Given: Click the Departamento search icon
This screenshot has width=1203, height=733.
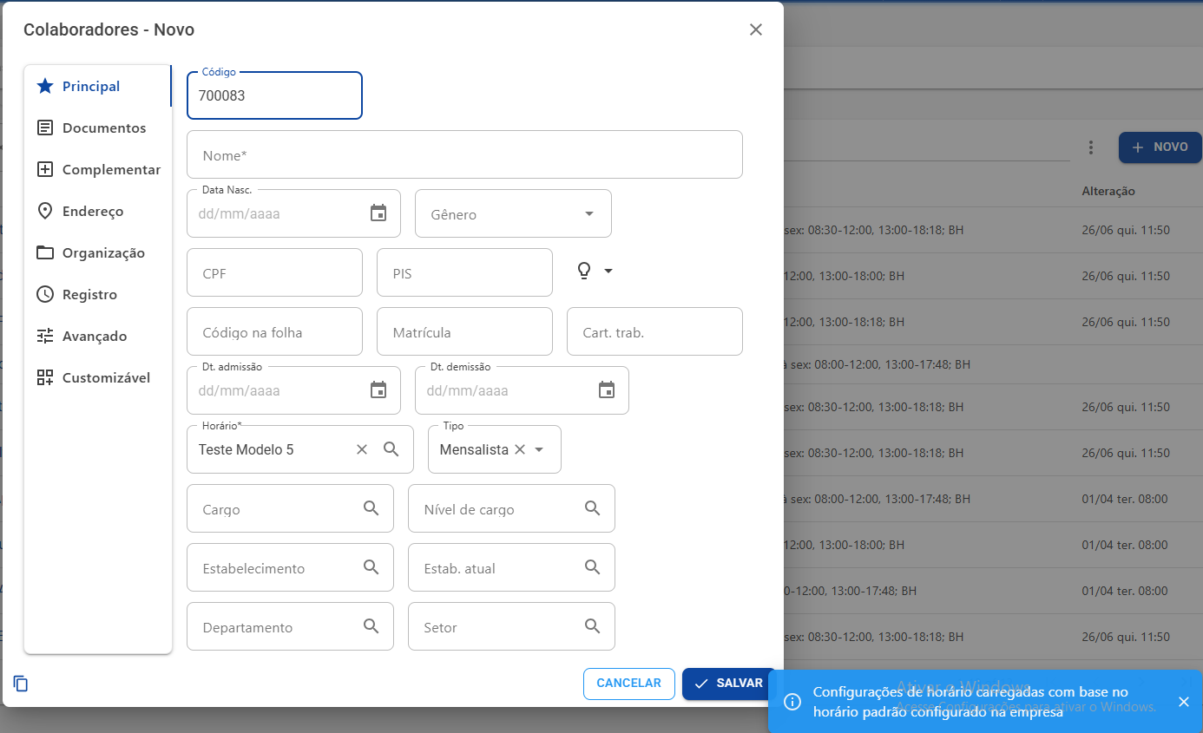Looking at the screenshot, I should pyautogui.click(x=371, y=626).
